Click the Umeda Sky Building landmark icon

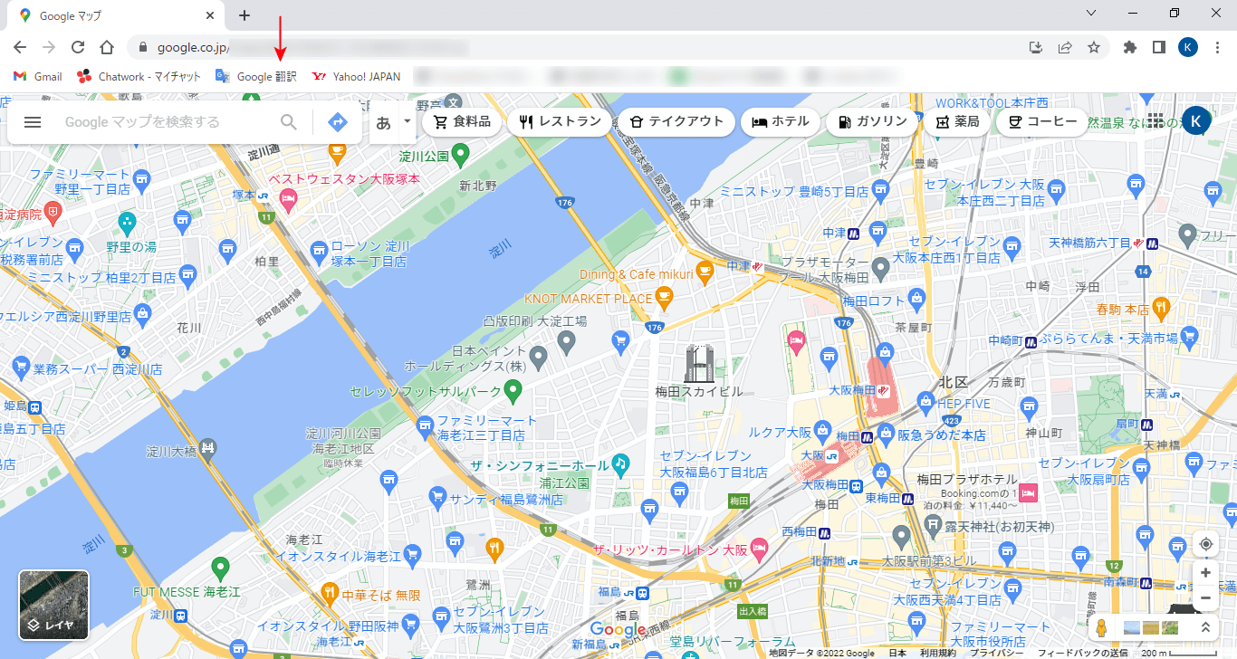pos(699,362)
